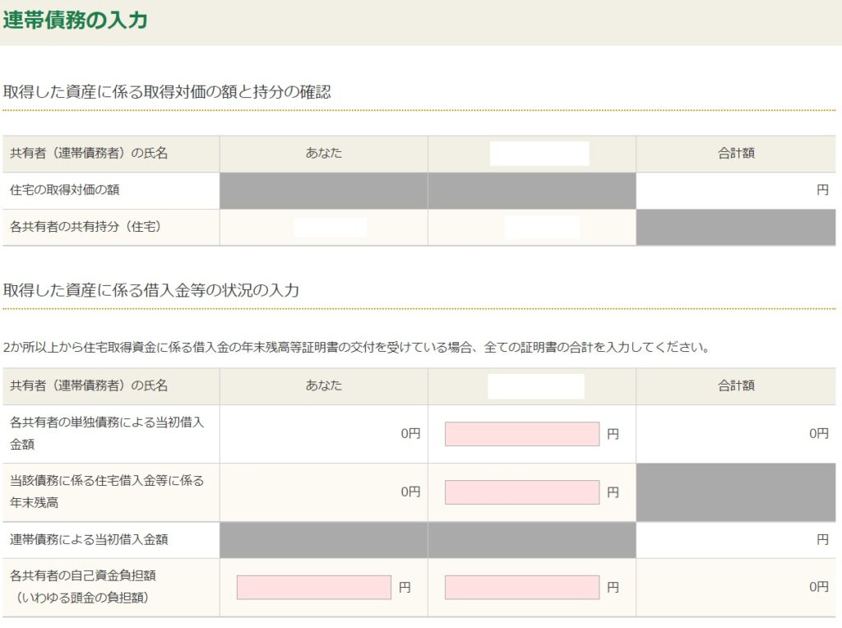Click the 連帯債務の入力 page heading
The image size is (842, 628).
point(75,21)
